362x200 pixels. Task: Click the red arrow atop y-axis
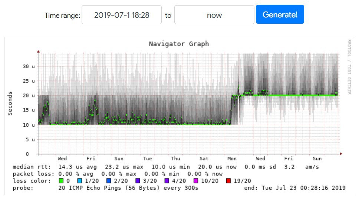pos(38,51)
